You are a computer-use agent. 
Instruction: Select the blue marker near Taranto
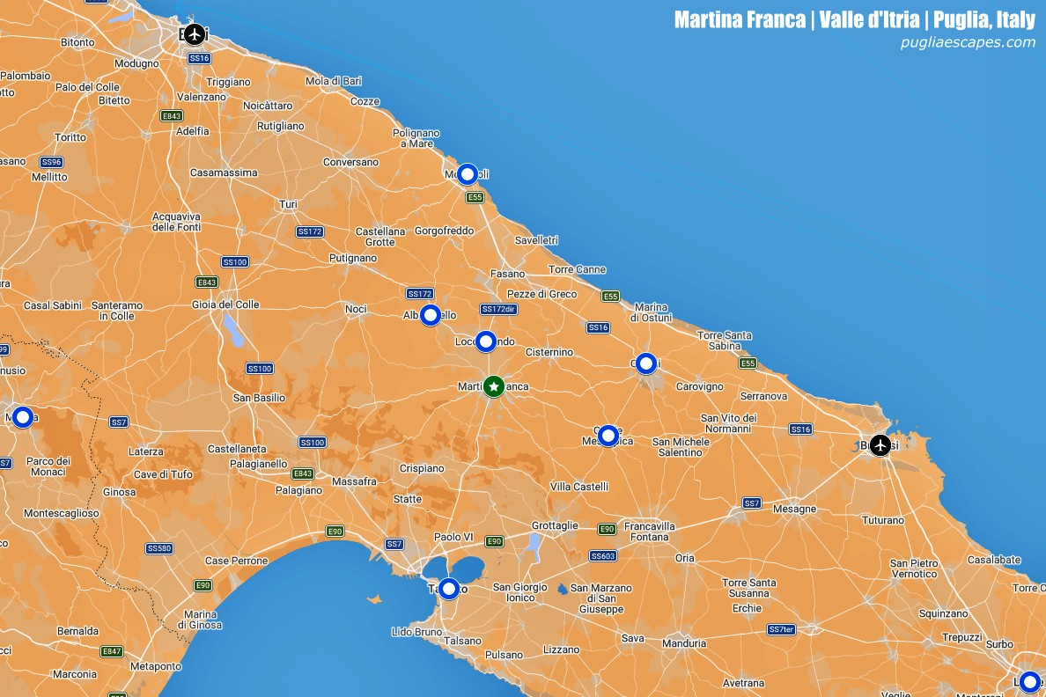coord(449,588)
